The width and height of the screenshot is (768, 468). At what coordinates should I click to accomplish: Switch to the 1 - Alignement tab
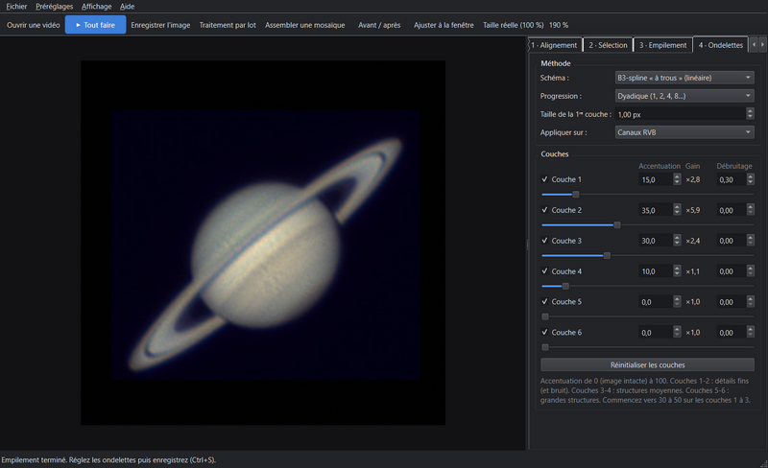555,45
